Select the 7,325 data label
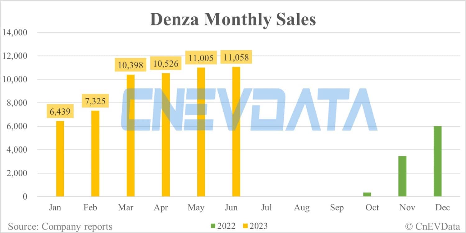Viewport: 466px width, 233px height. pos(95,101)
